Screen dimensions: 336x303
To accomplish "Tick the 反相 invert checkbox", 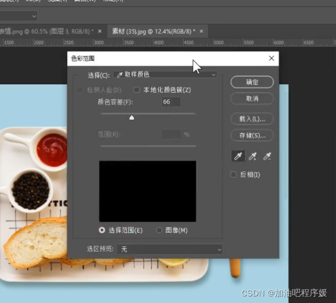I will [234, 175].
